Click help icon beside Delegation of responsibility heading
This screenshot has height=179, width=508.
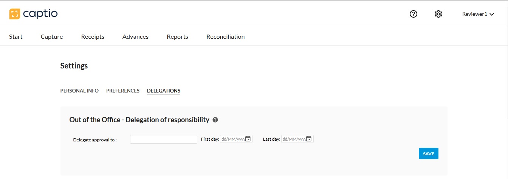point(215,120)
